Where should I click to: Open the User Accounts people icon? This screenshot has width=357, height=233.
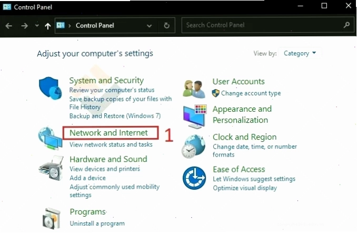(194, 89)
